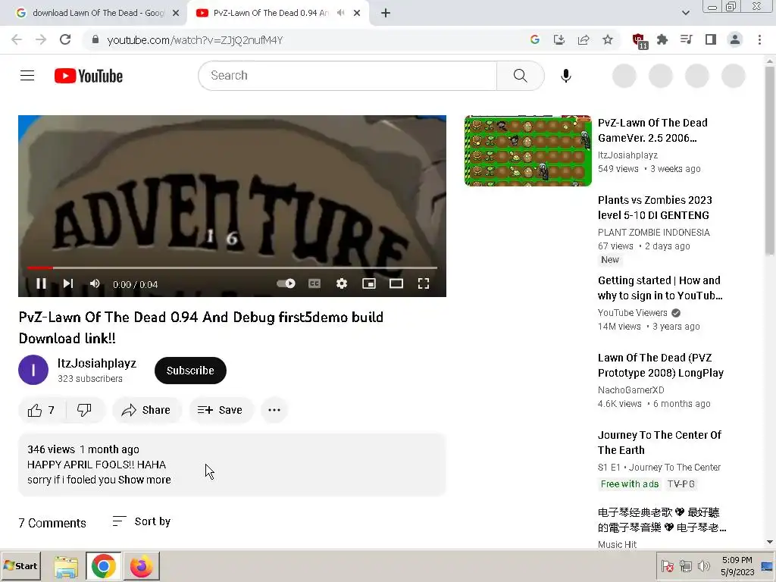This screenshot has width=776, height=582.
Task: Share the video
Action: click(146, 410)
